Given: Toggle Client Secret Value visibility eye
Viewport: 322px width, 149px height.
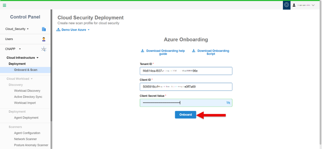Looking at the screenshot, I should (x=228, y=103).
